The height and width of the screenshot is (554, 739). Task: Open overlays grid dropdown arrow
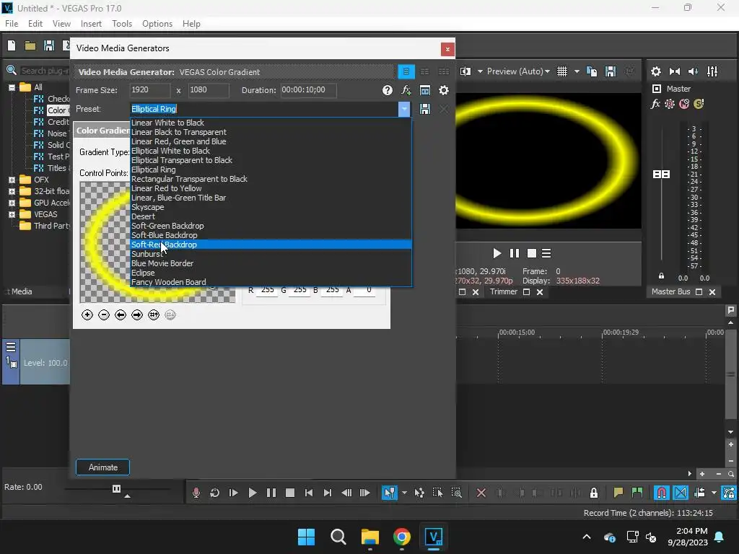point(577,71)
